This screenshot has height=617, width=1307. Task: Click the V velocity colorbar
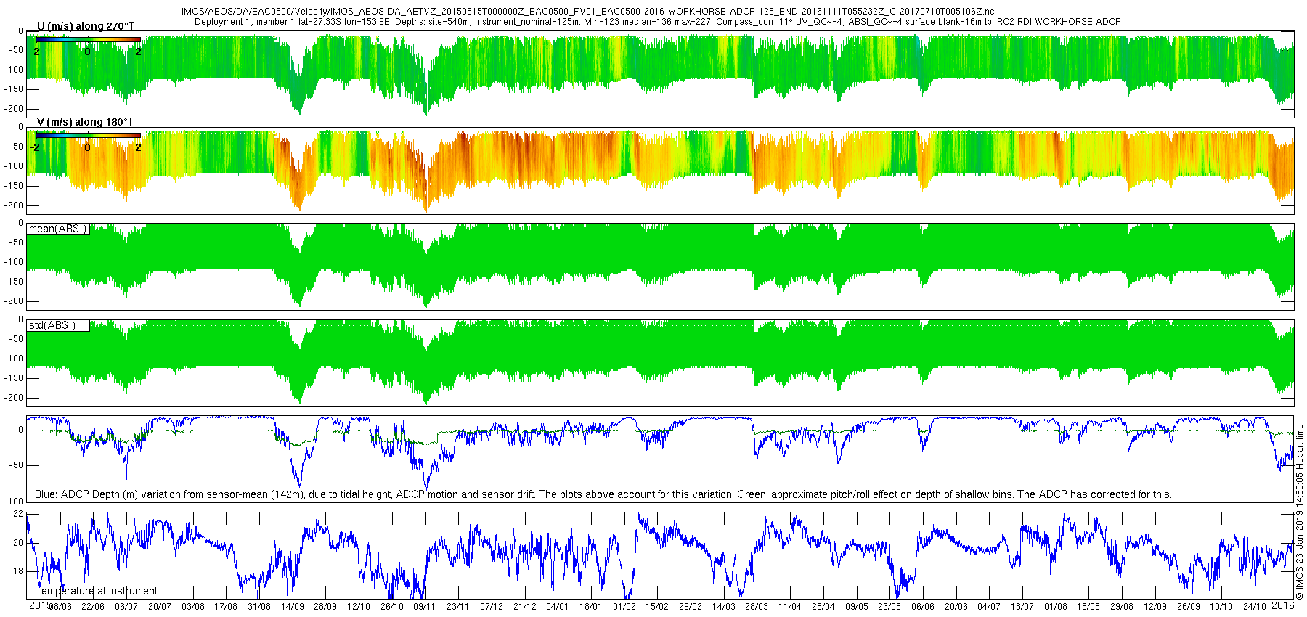pyautogui.click(x=87, y=135)
